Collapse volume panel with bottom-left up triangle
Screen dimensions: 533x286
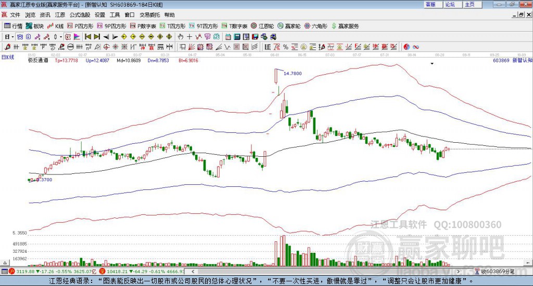[x=5, y=263]
